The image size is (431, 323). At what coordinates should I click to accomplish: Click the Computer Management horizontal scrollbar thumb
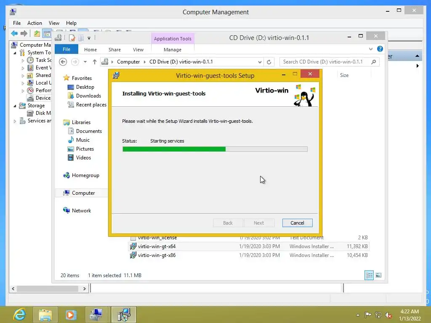[x=47, y=289]
